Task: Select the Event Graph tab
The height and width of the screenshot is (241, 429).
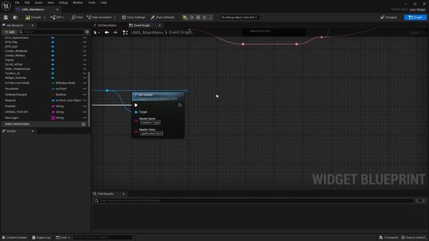Action: [x=141, y=25]
